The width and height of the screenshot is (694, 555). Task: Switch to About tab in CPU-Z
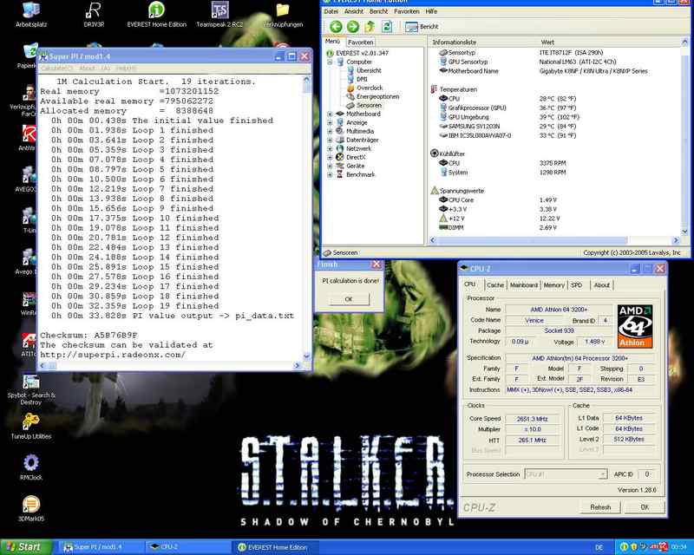tap(601, 285)
